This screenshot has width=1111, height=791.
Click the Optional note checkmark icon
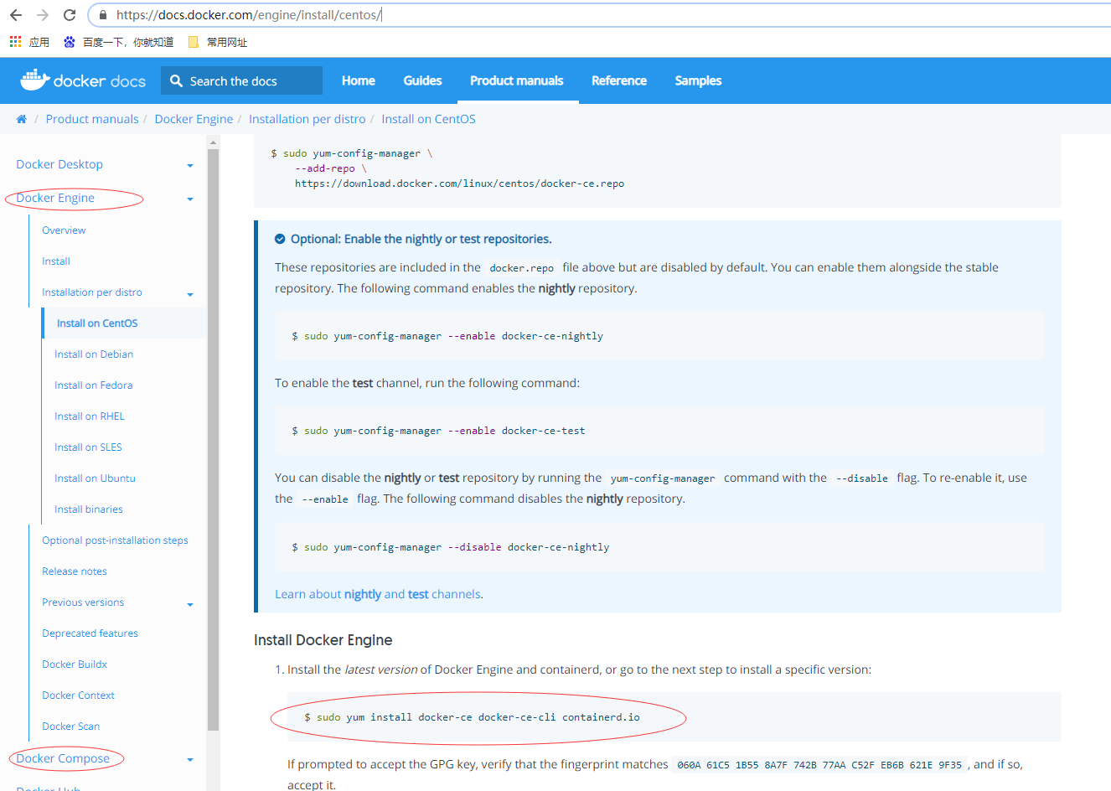pyautogui.click(x=280, y=239)
